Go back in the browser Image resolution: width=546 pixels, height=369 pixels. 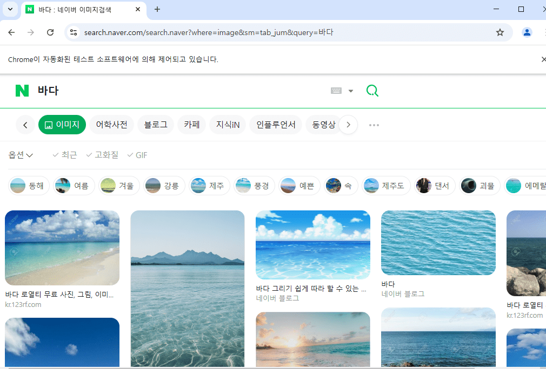tap(11, 32)
